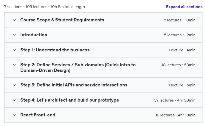This screenshot has height=126, width=205.
Task: Select Step 4: Let's architect and build heading
Action: (x=70, y=100)
